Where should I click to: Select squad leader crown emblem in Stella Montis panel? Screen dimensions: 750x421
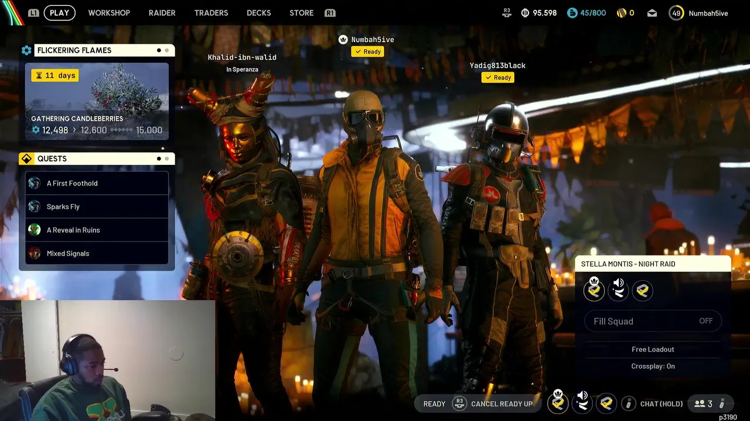[x=594, y=290]
